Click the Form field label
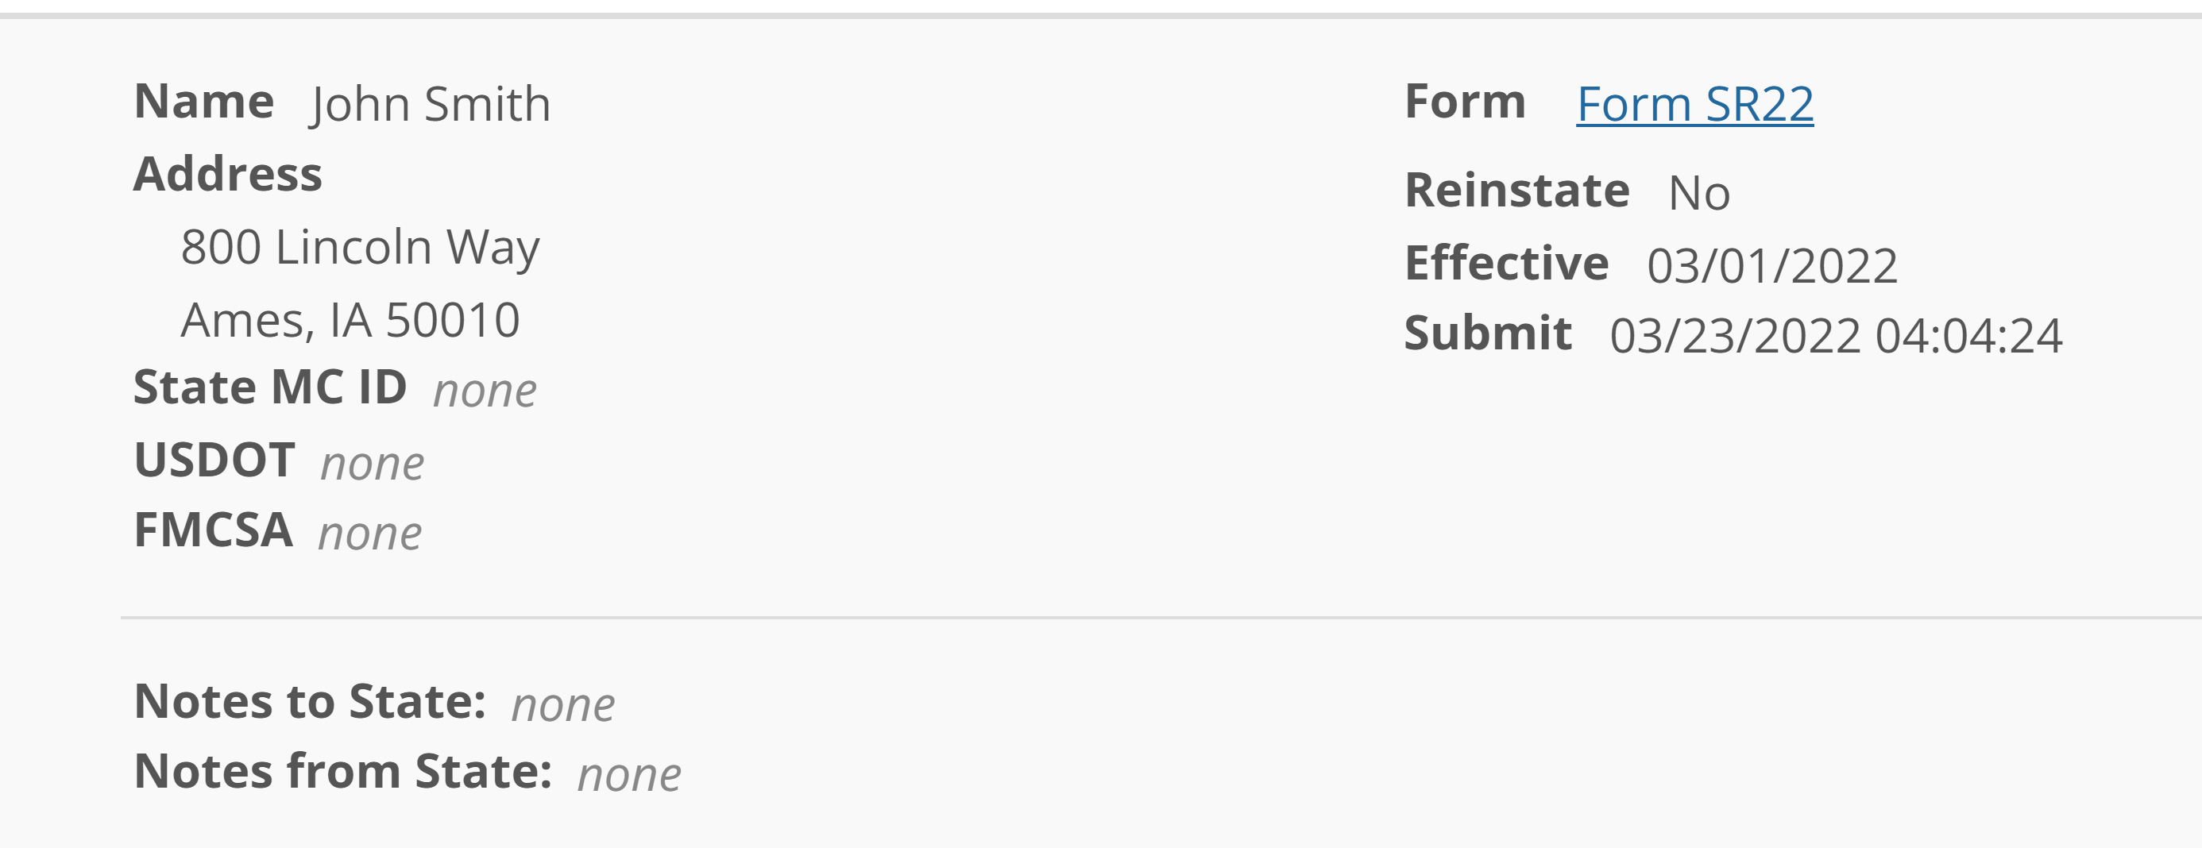Image resolution: width=2202 pixels, height=848 pixels. (1467, 101)
